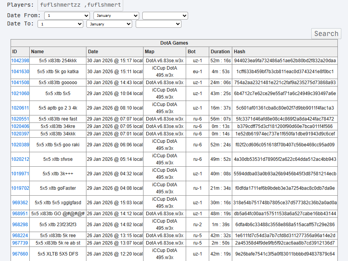The width and height of the screenshot is (348, 261).
Task: Click hash starting b379cdff75d3
Action: point(285,126)
